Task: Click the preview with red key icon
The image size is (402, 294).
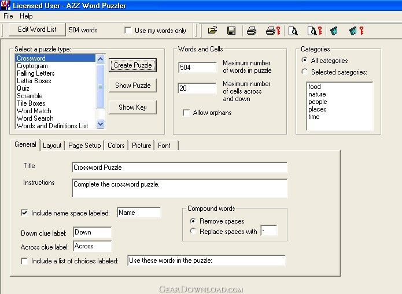Action: [x=314, y=31]
